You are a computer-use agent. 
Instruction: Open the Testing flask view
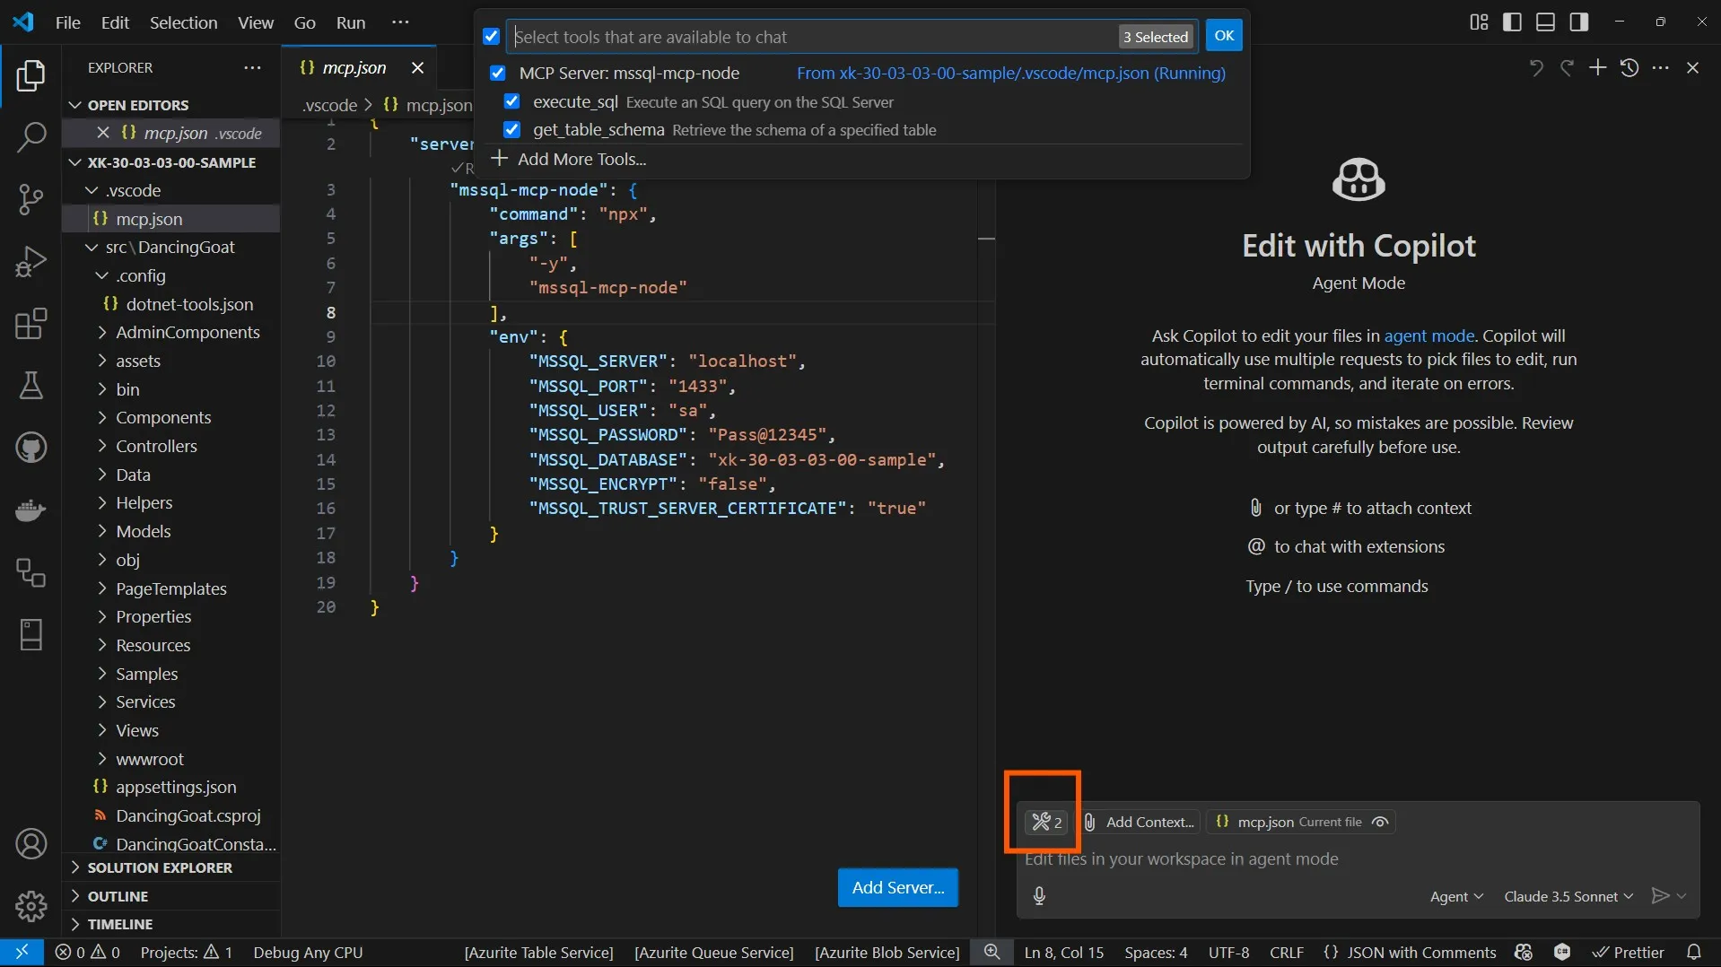tap(31, 386)
